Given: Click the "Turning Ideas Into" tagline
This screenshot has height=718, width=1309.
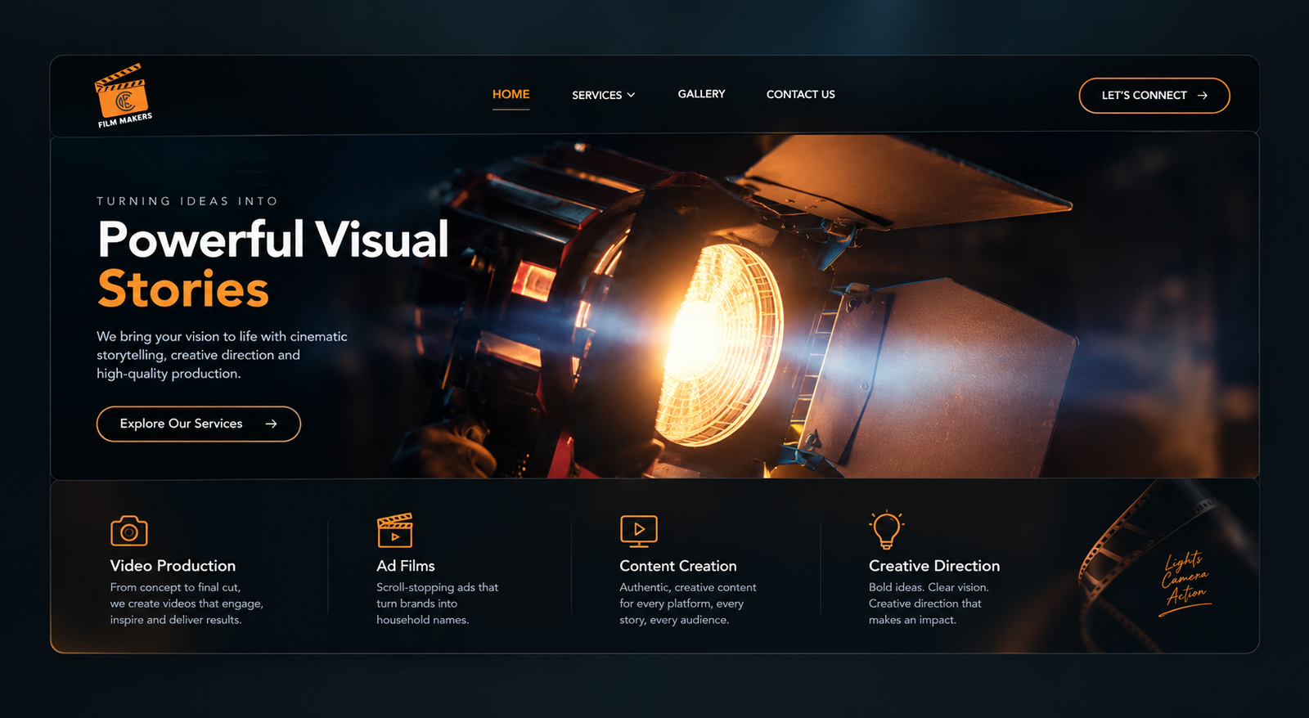Looking at the screenshot, I should 187,201.
